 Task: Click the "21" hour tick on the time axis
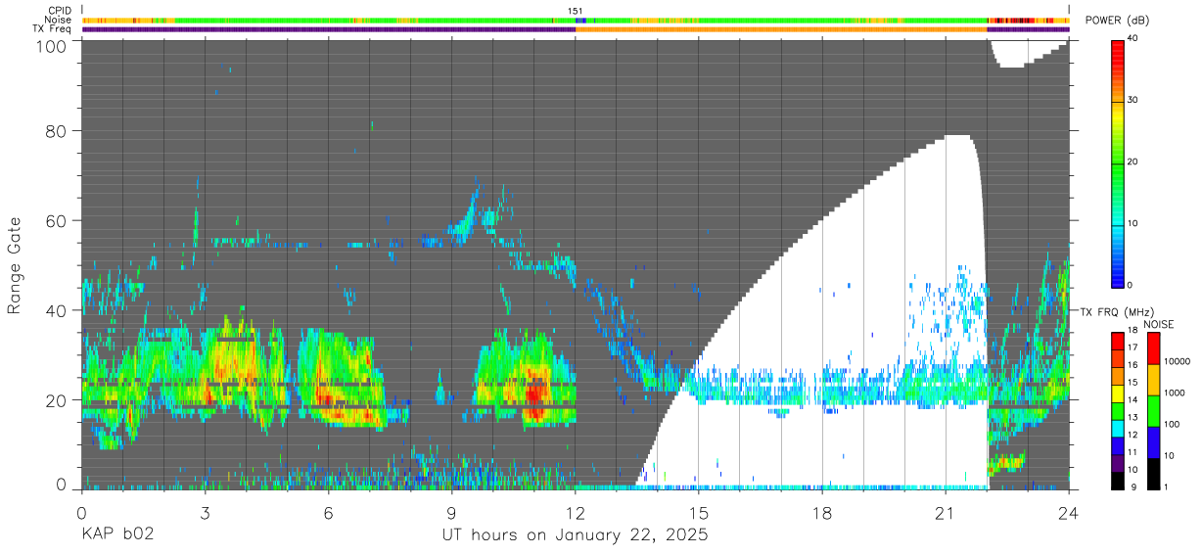[x=946, y=511]
